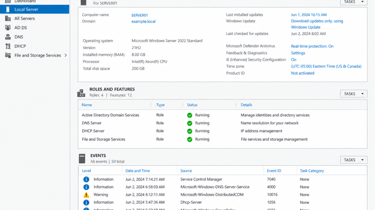The height and width of the screenshot is (210, 375).
Task: Open the SERVER01 computer name link
Action: (140, 15)
